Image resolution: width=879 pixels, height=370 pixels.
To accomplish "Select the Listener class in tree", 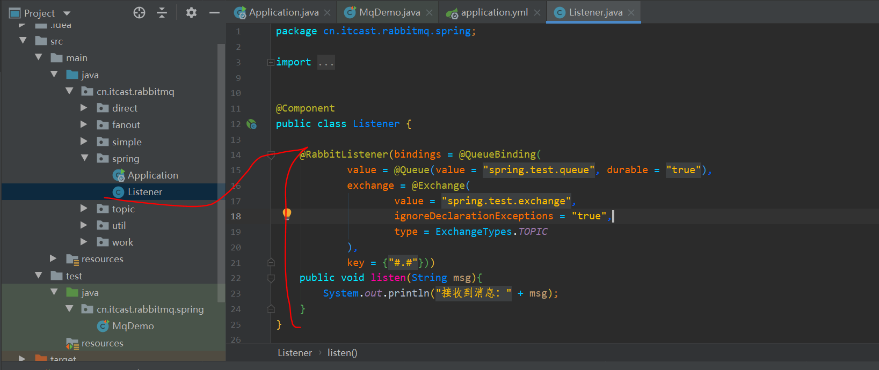I will pyautogui.click(x=144, y=192).
